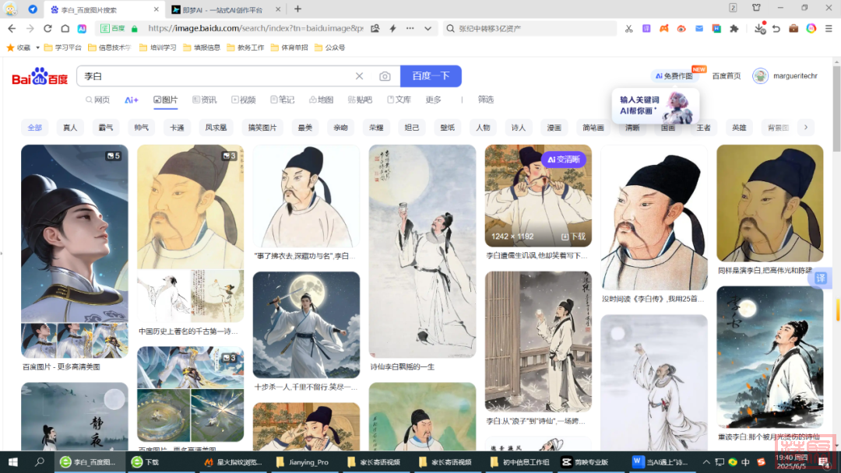Switch to the 视频 search tab
The image size is (841, 473).
coord(244,100)
